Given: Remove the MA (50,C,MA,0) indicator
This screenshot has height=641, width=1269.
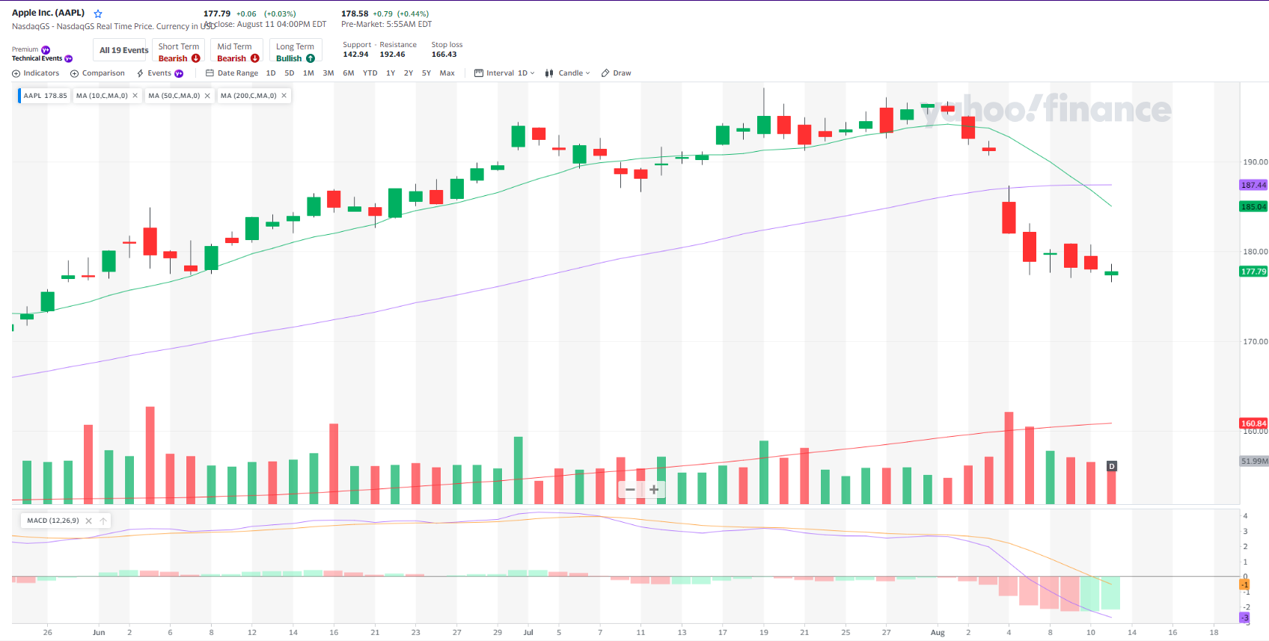Looking at the screenshot, I should pyautogui.click(x=207, y=96).
